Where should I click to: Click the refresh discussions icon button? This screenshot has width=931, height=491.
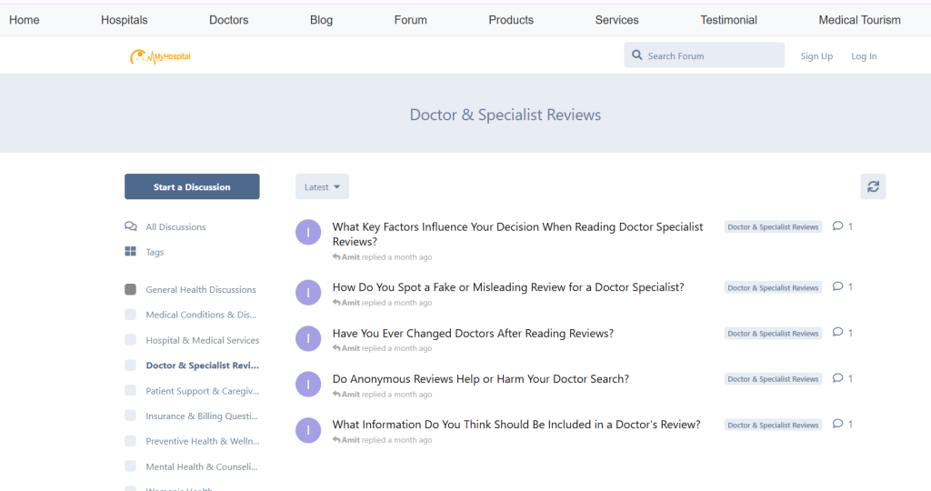[873, 186]
